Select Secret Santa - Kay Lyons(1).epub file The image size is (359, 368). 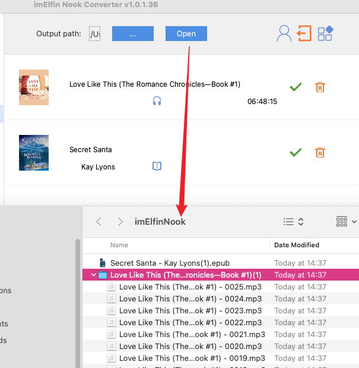tap(221, 263)
